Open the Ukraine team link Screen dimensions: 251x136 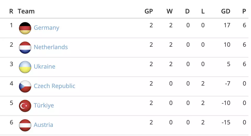click(44, 67)
